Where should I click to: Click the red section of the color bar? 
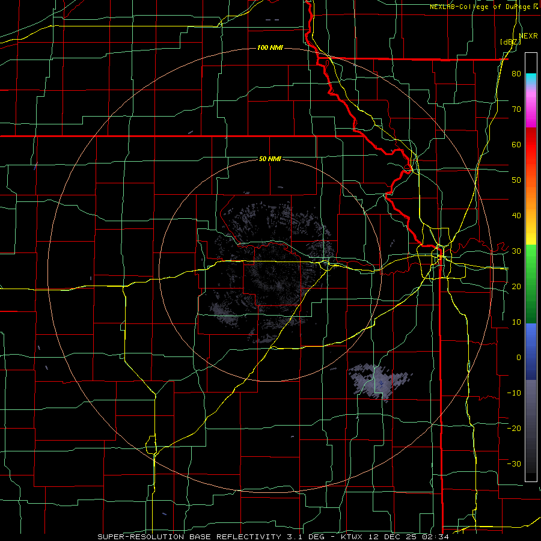tap(531, 145)
